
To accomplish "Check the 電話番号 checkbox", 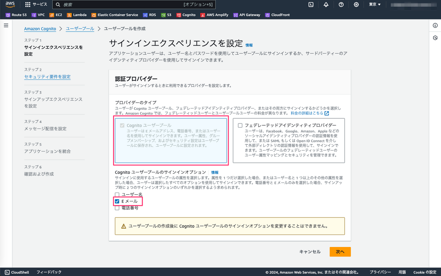I will (x=117, y=208).
